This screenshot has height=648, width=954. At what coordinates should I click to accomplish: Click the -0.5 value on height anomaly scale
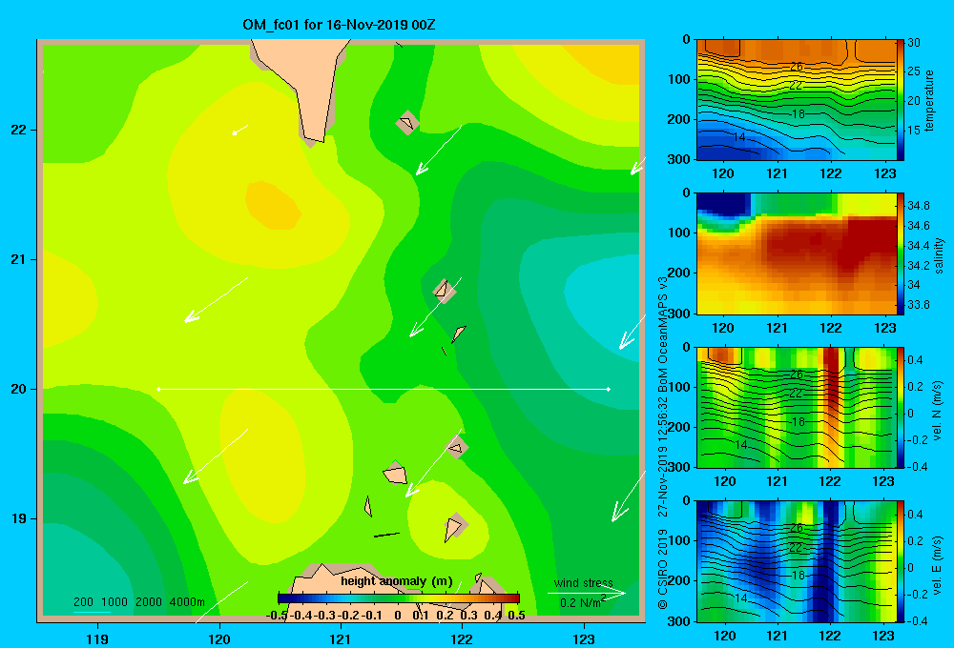[277, 616]
